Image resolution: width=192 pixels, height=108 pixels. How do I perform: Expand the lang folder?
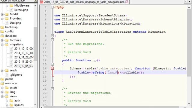point(2,92)
